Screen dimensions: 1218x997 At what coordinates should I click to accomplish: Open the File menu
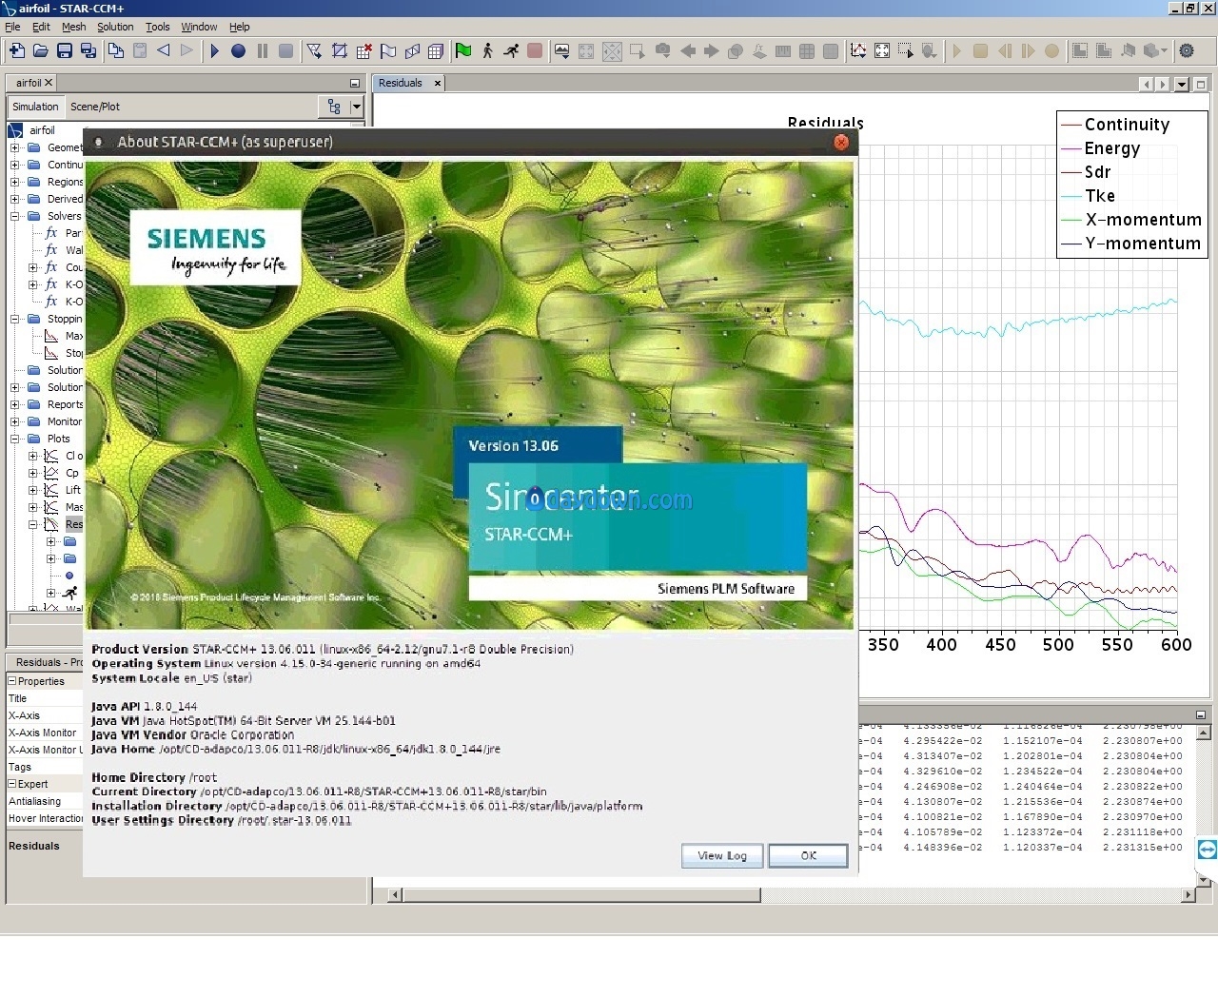tap(12, 27)
